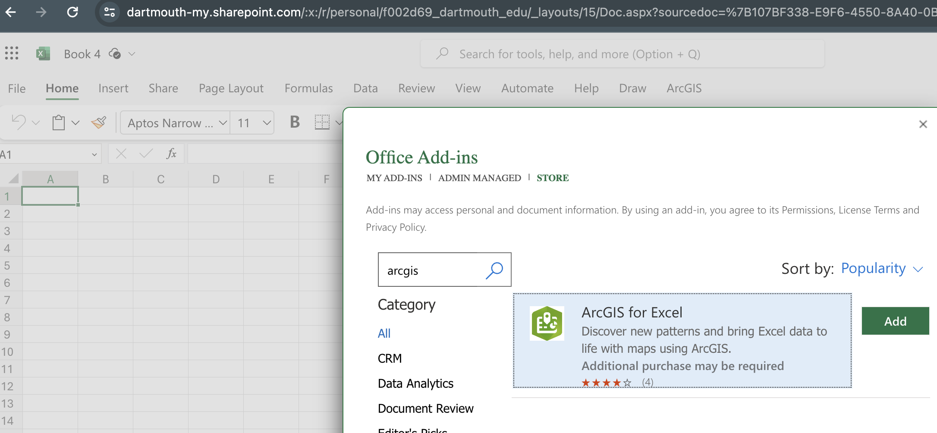Image resolution: width=937 pixels, height=433 pixels.
Task: Select the STORE tab
Action: tap(553, 178)
